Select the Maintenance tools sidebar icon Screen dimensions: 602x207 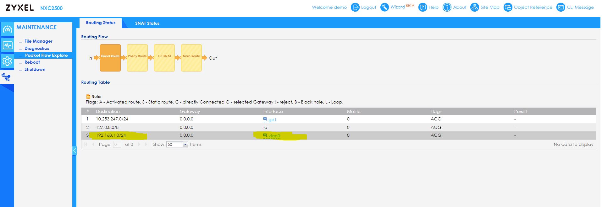[x=6, y=77]
